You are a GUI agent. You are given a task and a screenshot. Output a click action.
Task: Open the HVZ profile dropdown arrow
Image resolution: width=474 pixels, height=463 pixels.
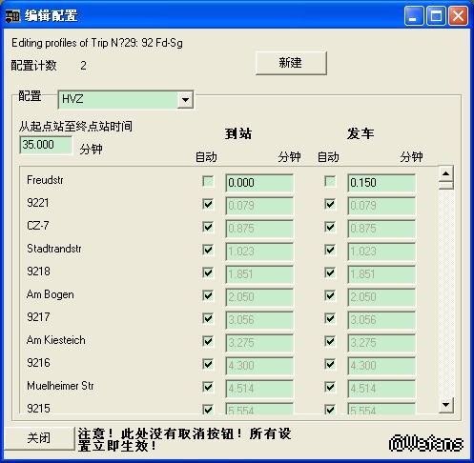tap(185, 100)
